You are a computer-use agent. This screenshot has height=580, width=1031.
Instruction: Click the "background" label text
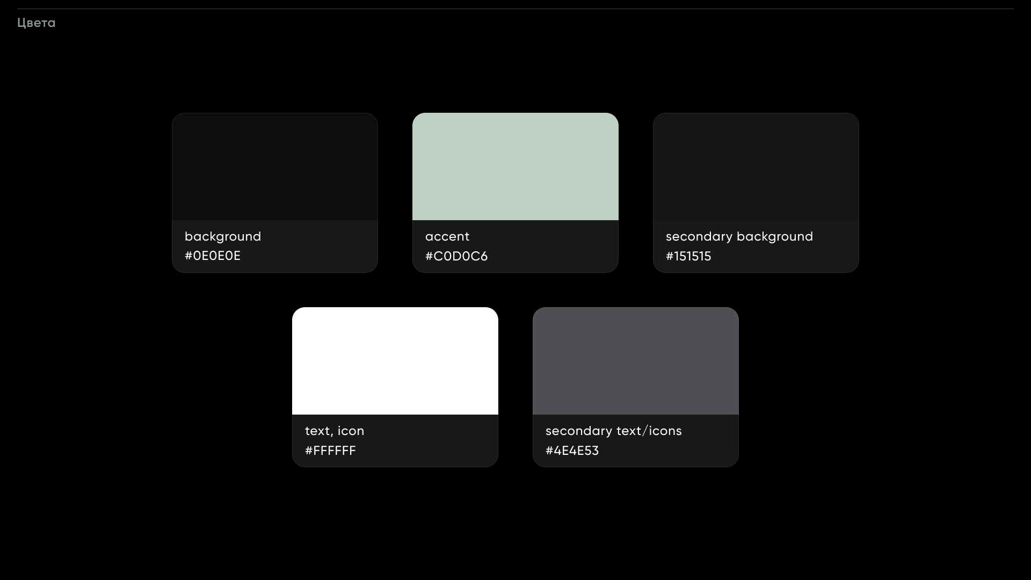[x=223, y=236]
